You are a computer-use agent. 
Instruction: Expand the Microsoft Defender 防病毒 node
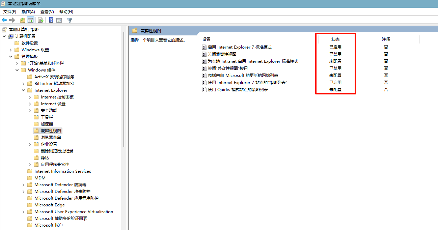click(23, 184)
